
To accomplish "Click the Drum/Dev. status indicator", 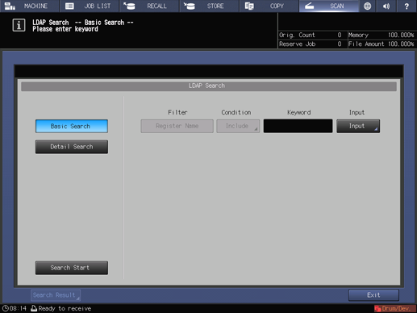I will tap(395, 308).
